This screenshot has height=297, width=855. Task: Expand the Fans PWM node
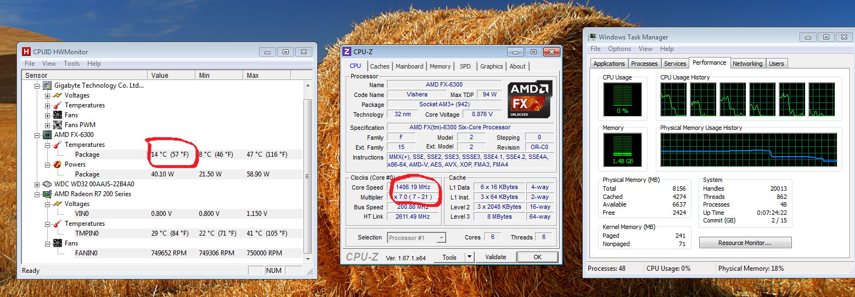(x=48, y=125)
